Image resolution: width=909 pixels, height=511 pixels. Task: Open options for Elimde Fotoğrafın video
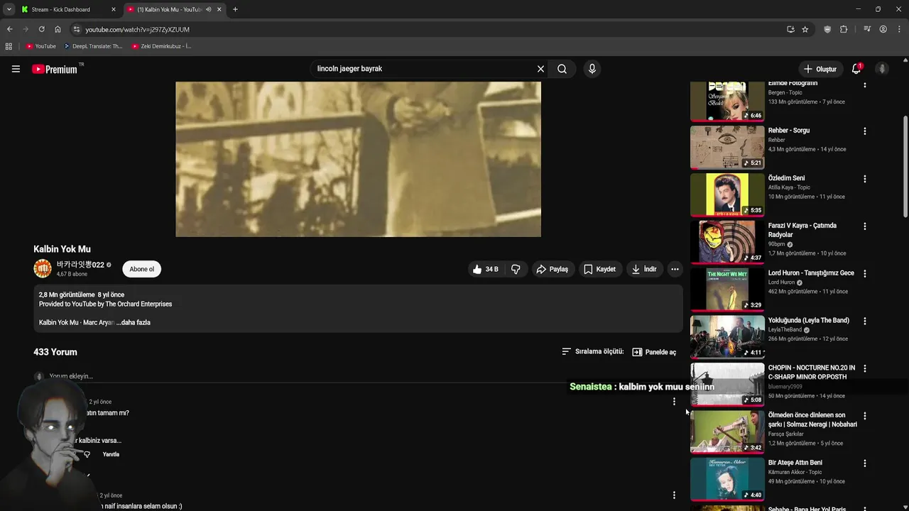864,85
